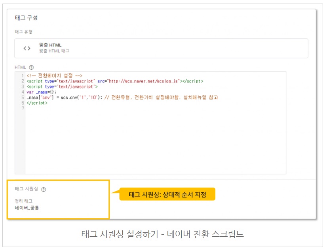Click the script type text/javascript line 3
The image size is (325, 249).
coord(62,86)
